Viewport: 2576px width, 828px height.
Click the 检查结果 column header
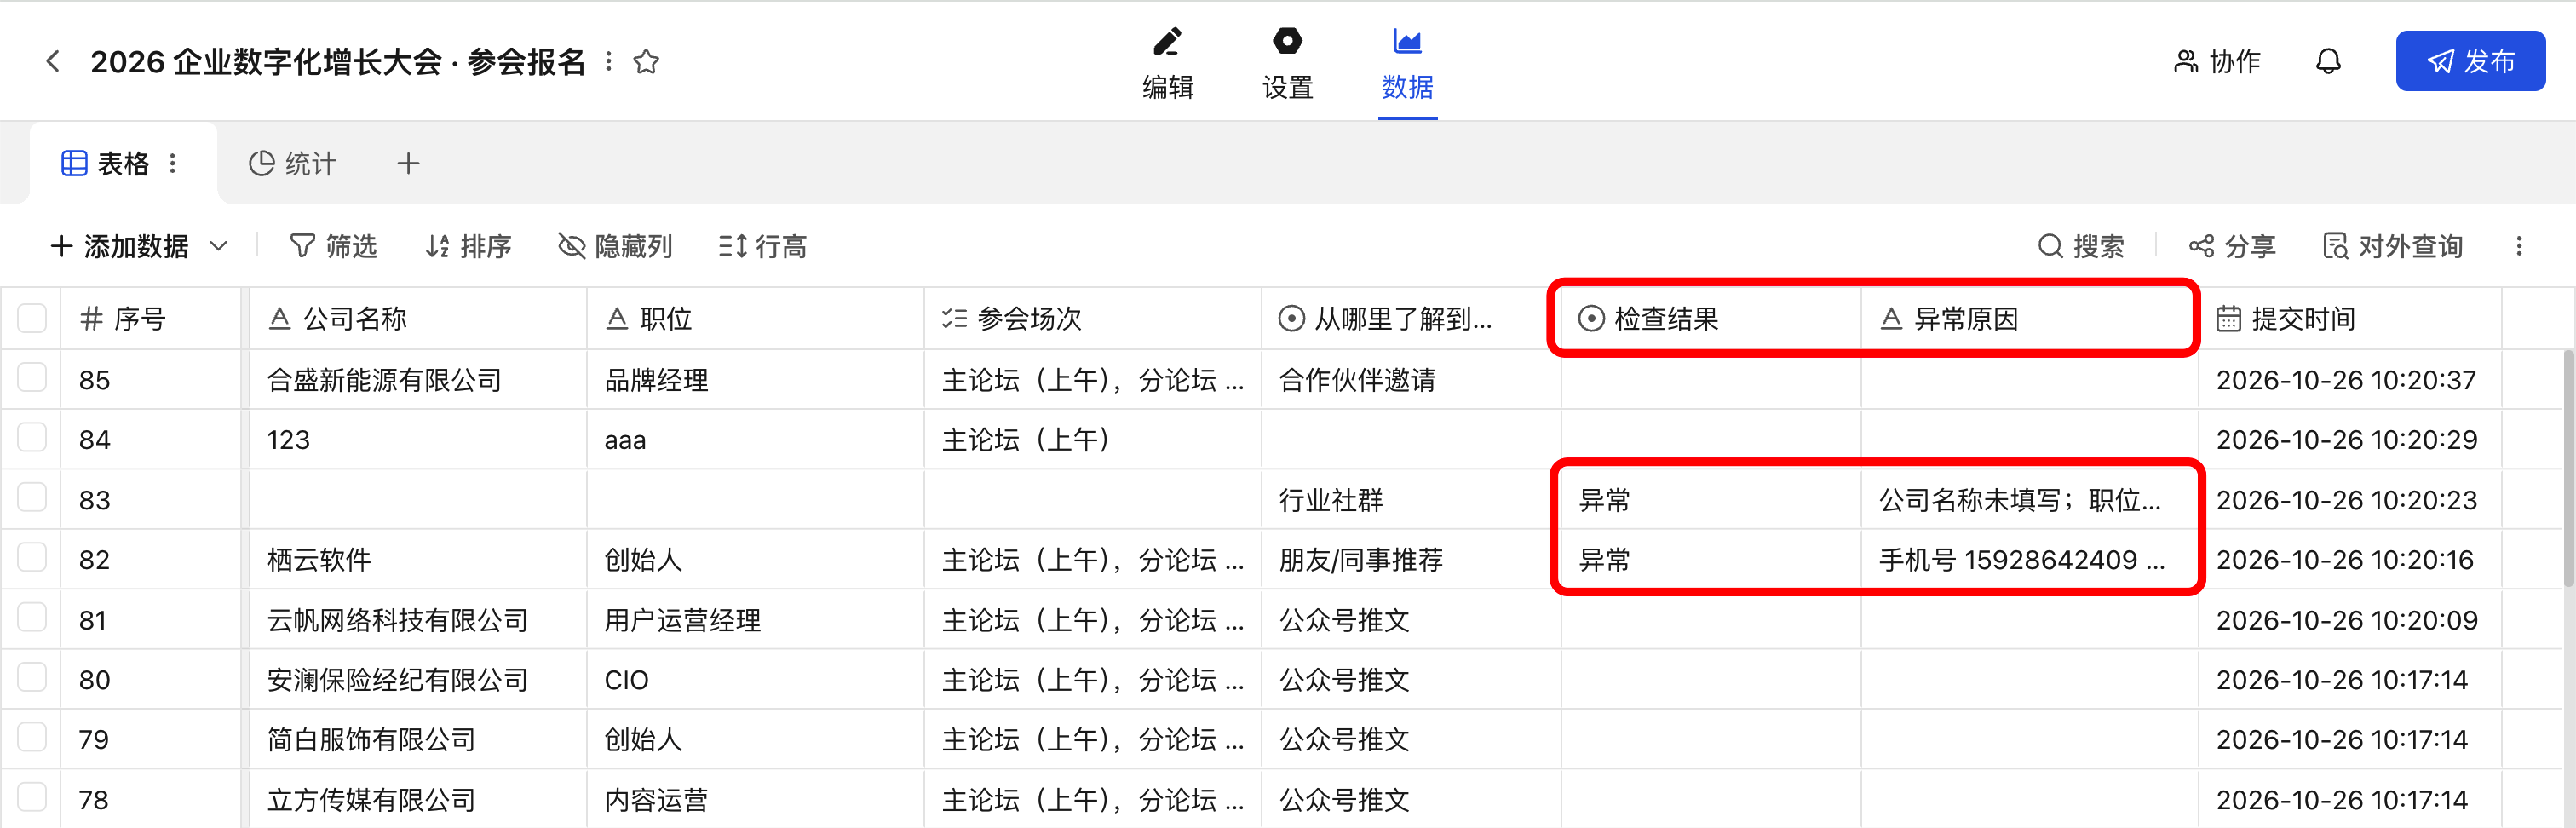pos(1710,319)
